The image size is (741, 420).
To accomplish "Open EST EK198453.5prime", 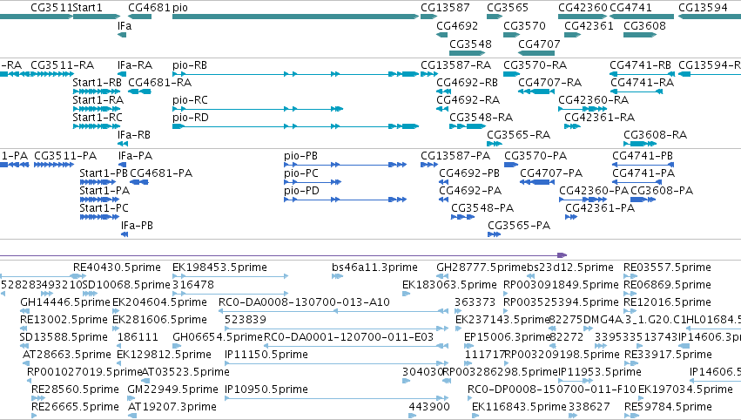I will click(219, 268).
